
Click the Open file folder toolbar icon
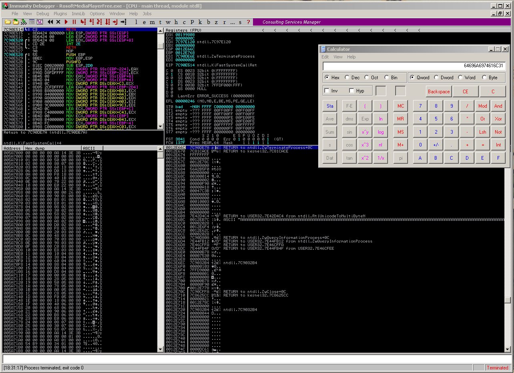coord(8,22)
